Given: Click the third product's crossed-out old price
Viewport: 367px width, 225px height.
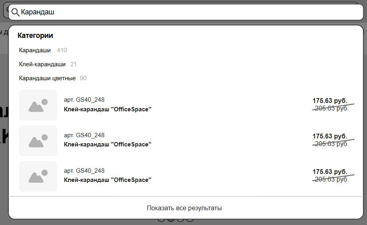Looking at the screenshot, I should point(331,180).
